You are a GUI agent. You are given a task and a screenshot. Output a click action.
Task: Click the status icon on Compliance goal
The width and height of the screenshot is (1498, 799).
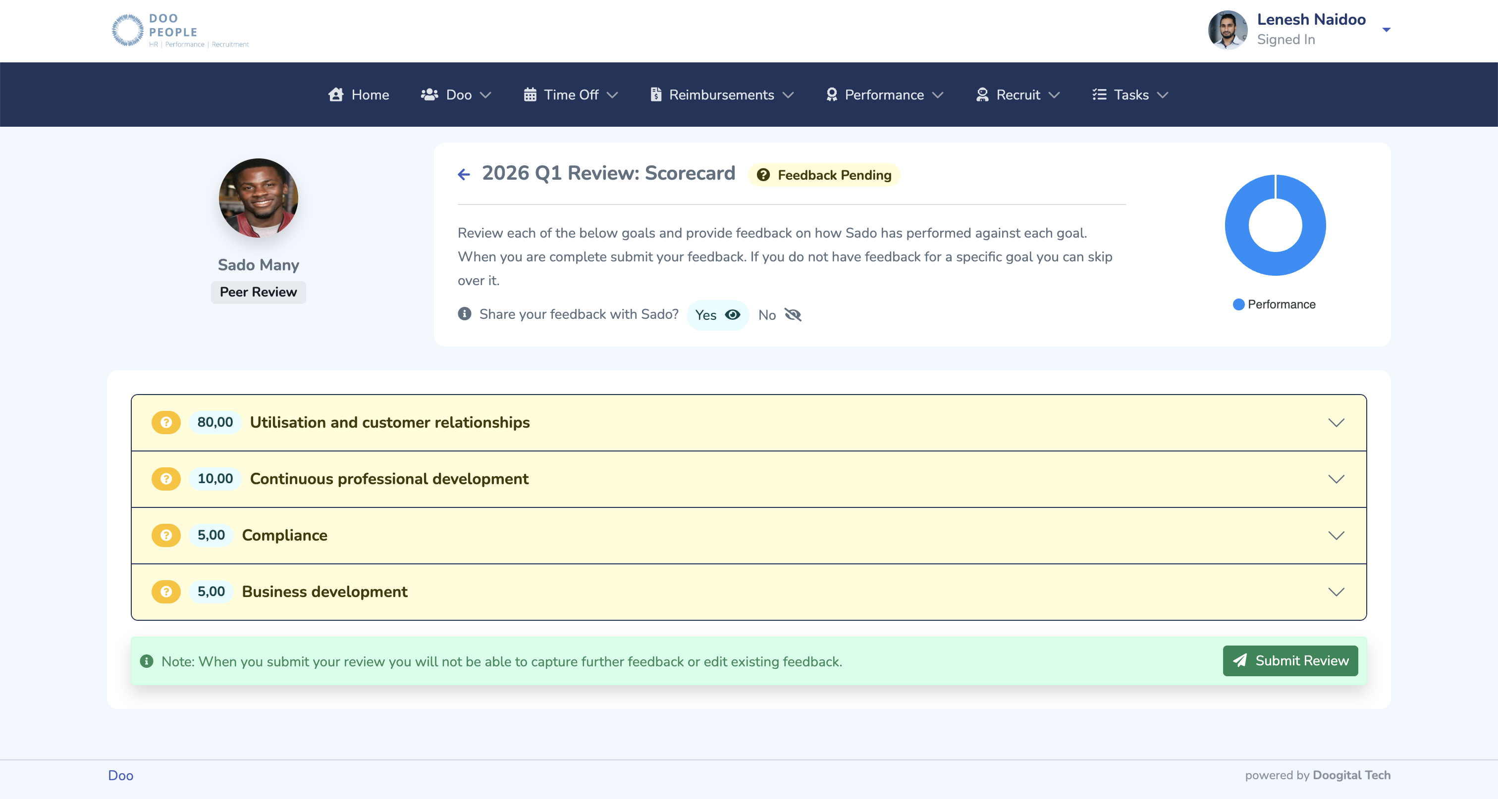166,535
